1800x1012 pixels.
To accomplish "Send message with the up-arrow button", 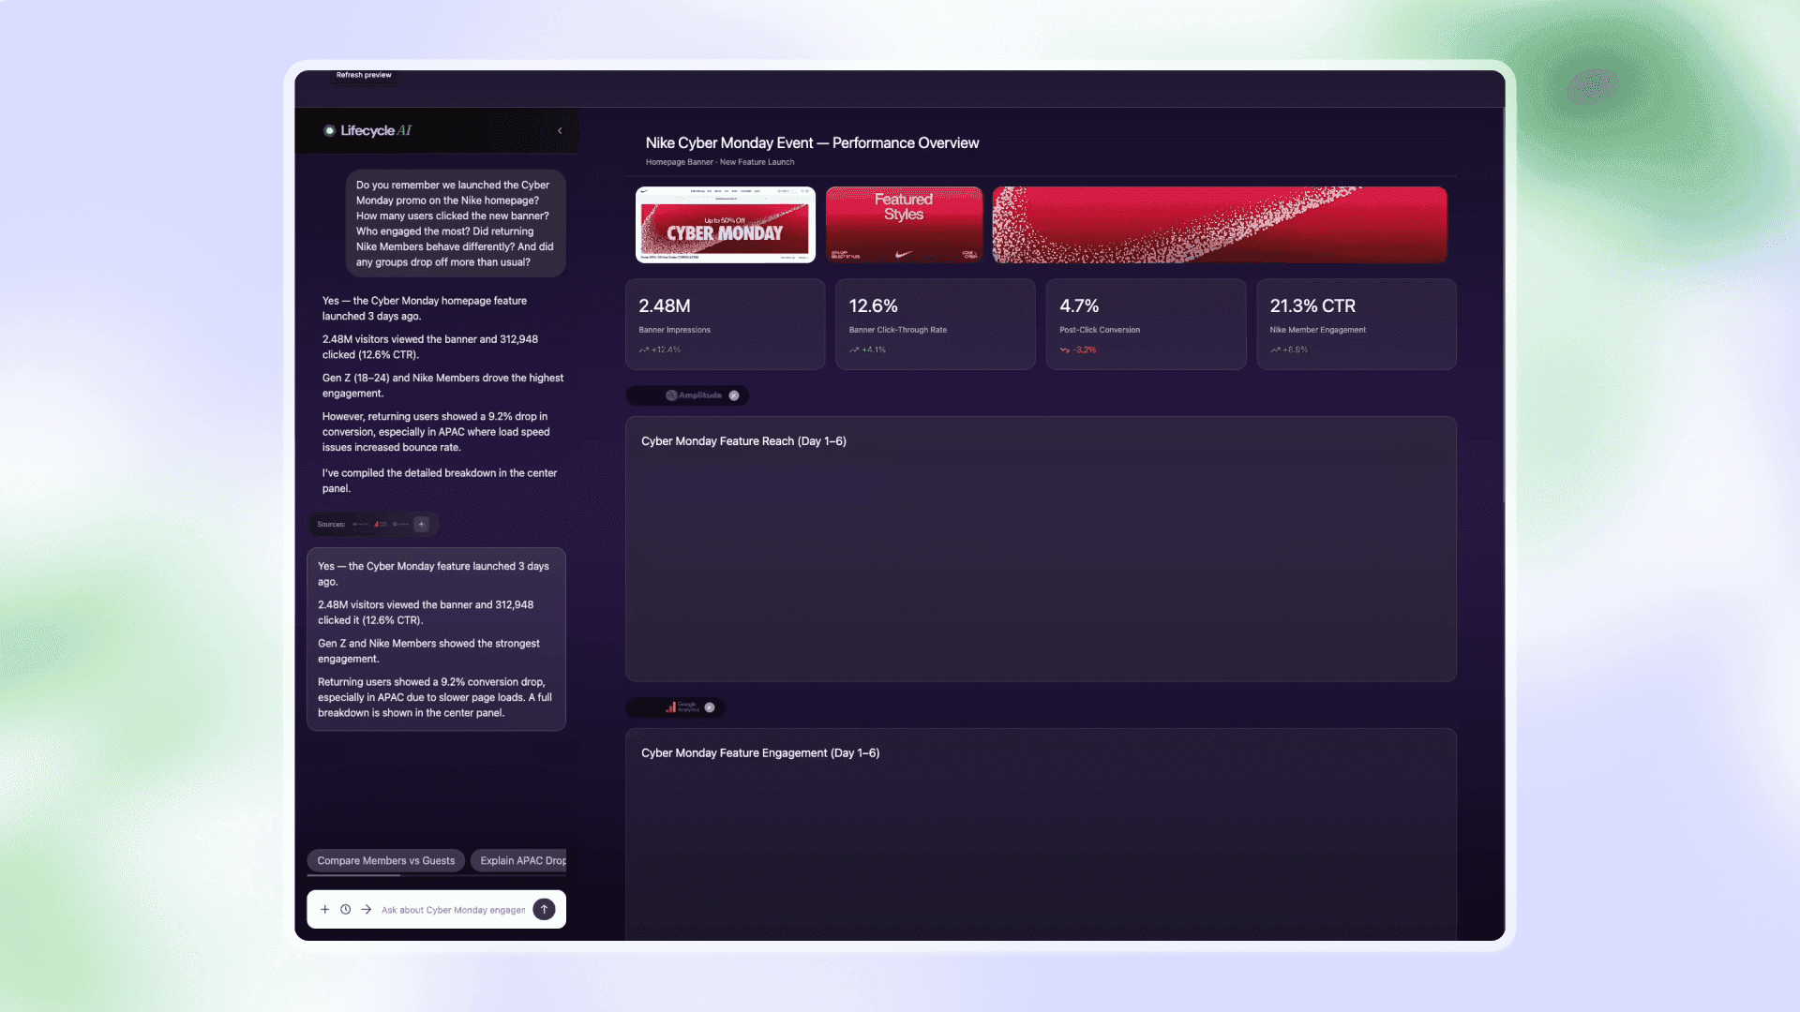I will [544, 910].
